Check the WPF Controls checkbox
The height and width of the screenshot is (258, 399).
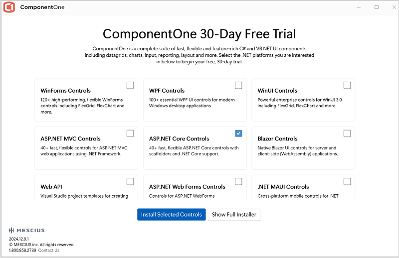click(238, 85)
